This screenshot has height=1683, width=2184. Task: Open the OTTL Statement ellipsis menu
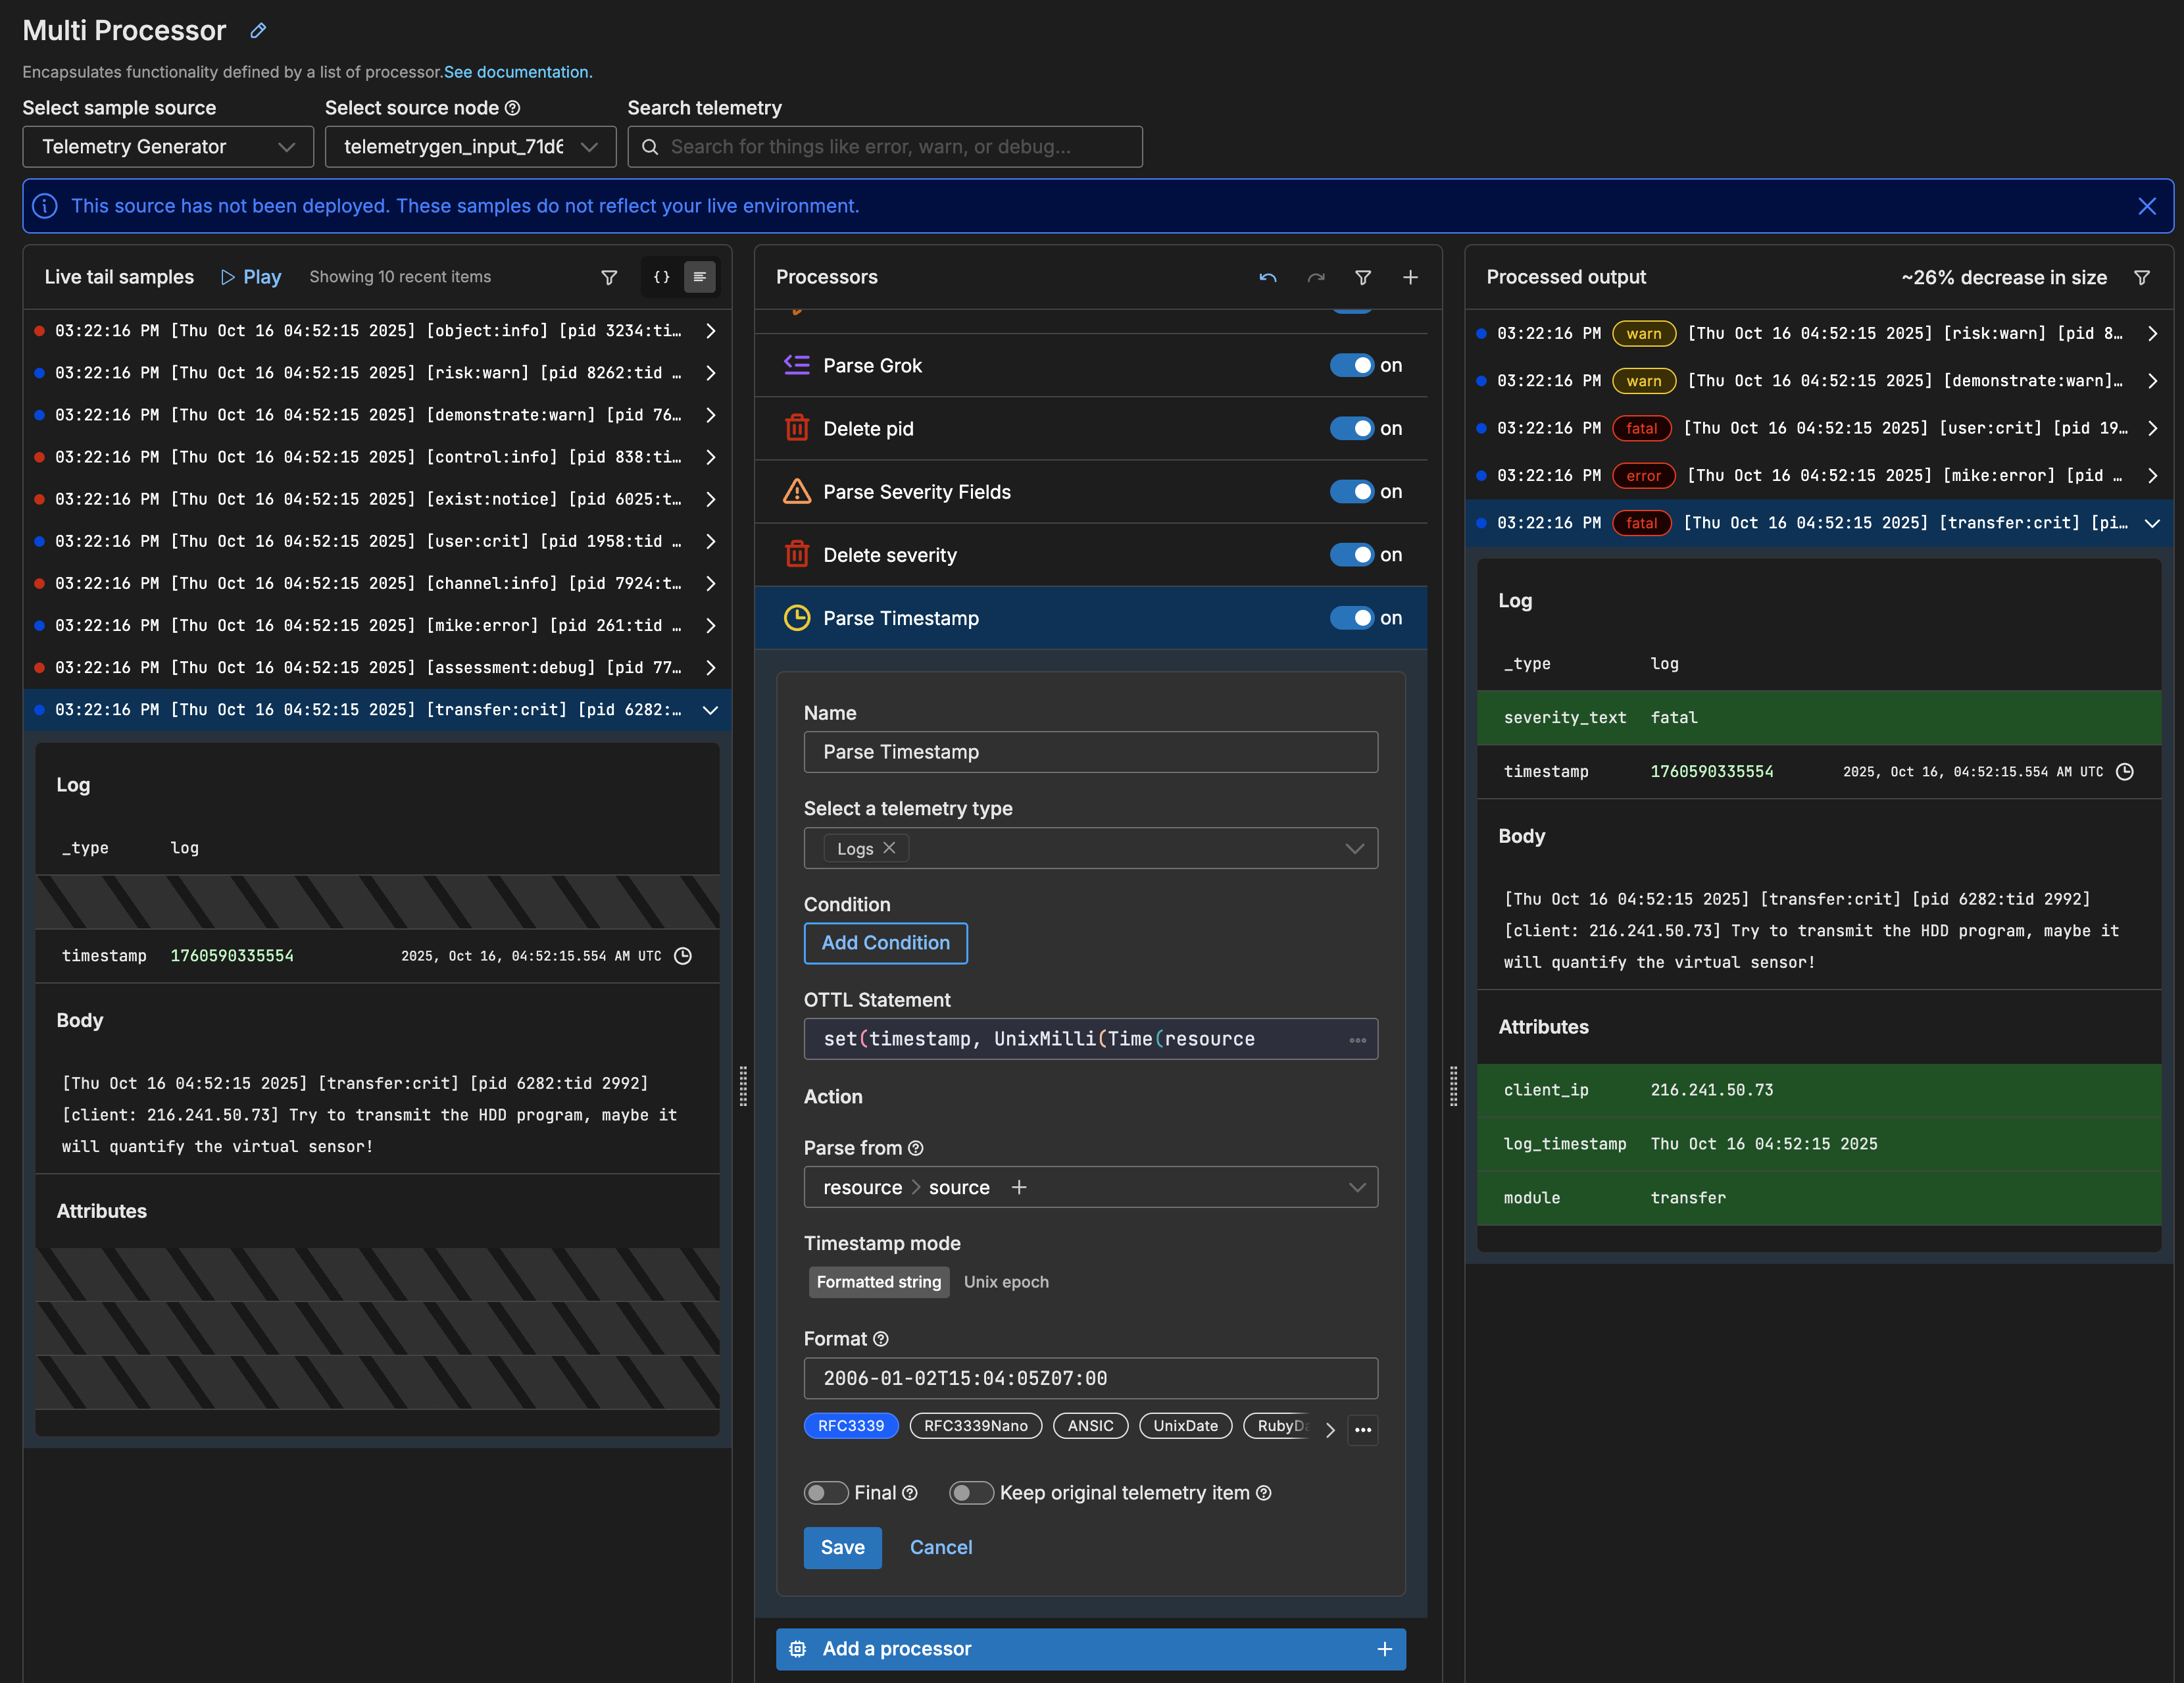click(1357, 1040)
